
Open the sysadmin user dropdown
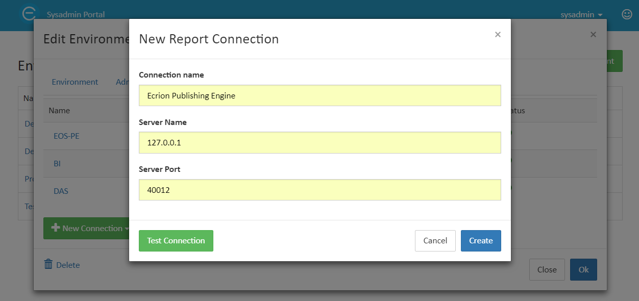[x=581, y=15]
